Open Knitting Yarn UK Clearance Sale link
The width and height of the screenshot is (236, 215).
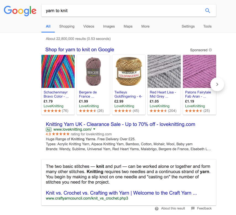tap(120, 124)
